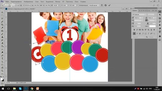The image size is (162, 91).
Task: Select the Ellipse shape tool
Action: pyautogui.click(x=2, y=65)
